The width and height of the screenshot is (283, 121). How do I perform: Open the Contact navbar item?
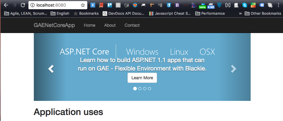(132, 25)
